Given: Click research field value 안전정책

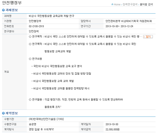Looking at the screenshot, I should coord(34,31).
